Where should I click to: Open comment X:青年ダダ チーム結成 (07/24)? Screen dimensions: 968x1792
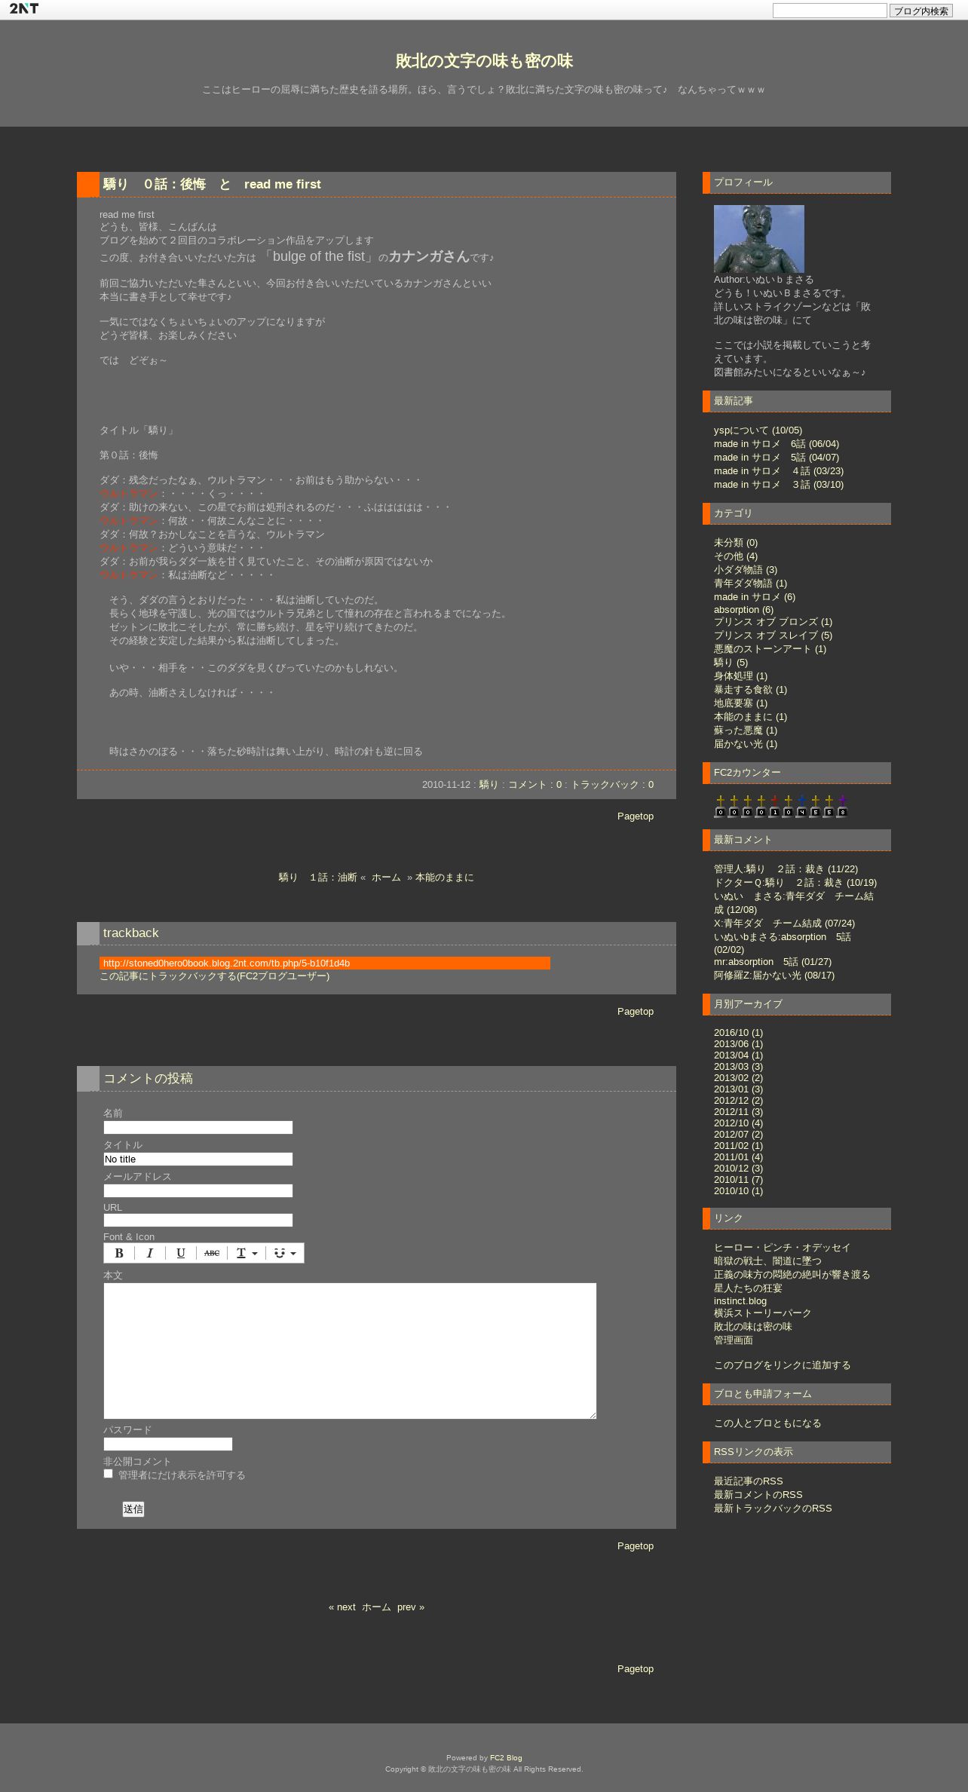784,924
